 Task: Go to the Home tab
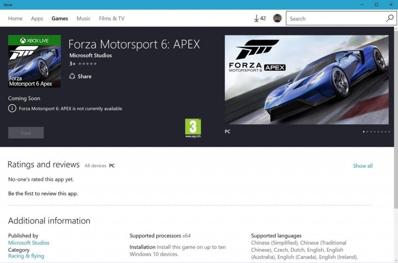pyautogui.click(x=15, y=18)
